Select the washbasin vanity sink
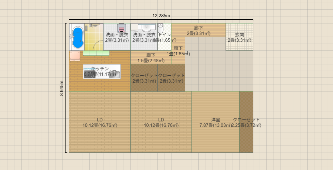 (x=146, y=27)
